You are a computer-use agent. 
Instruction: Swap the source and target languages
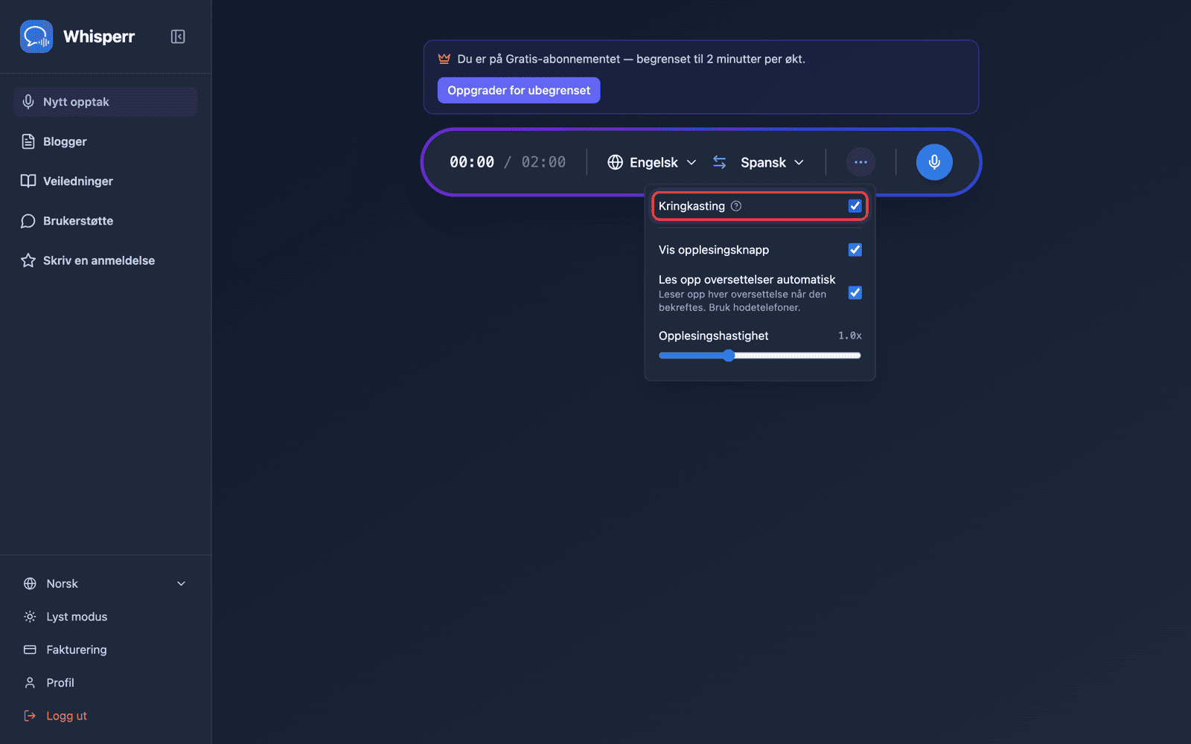coord(720,162)
